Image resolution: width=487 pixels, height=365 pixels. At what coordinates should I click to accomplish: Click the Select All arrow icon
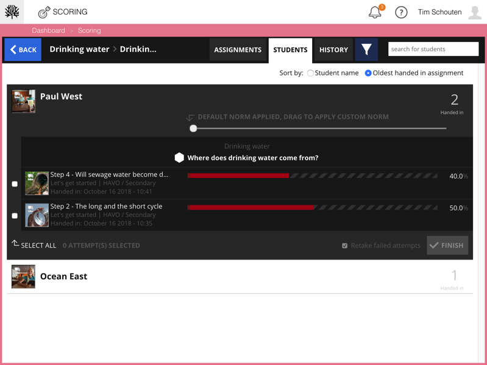point(15,244)
